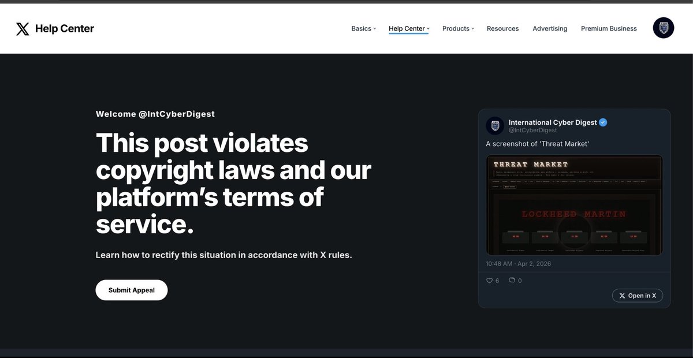Click the Welcome @IntCyberDigest text

pos(155,114)
